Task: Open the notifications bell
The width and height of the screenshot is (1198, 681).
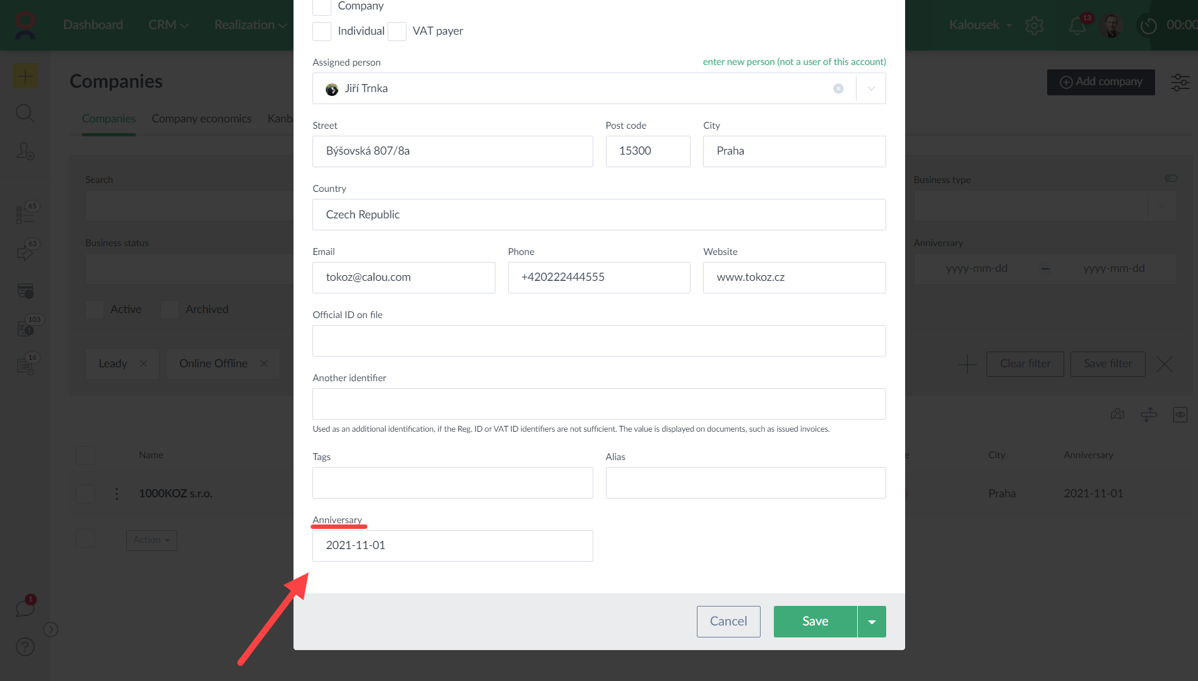Action: point(1077,25)
